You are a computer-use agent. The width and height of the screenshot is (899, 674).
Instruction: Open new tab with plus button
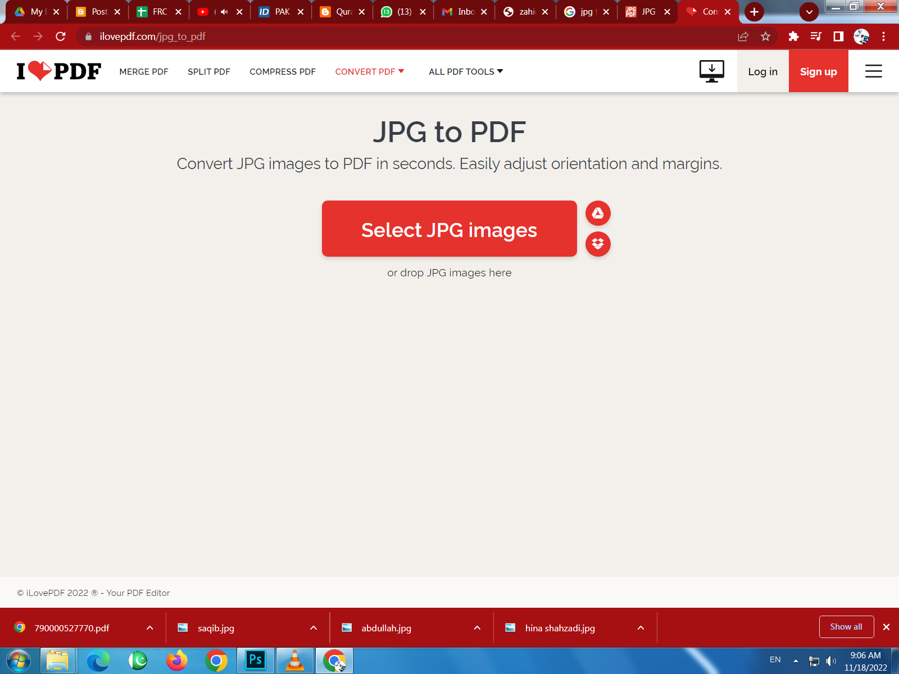tap(754, 12)
